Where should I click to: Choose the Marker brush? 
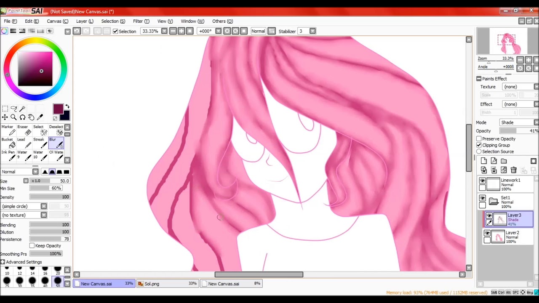pos(8,130)
